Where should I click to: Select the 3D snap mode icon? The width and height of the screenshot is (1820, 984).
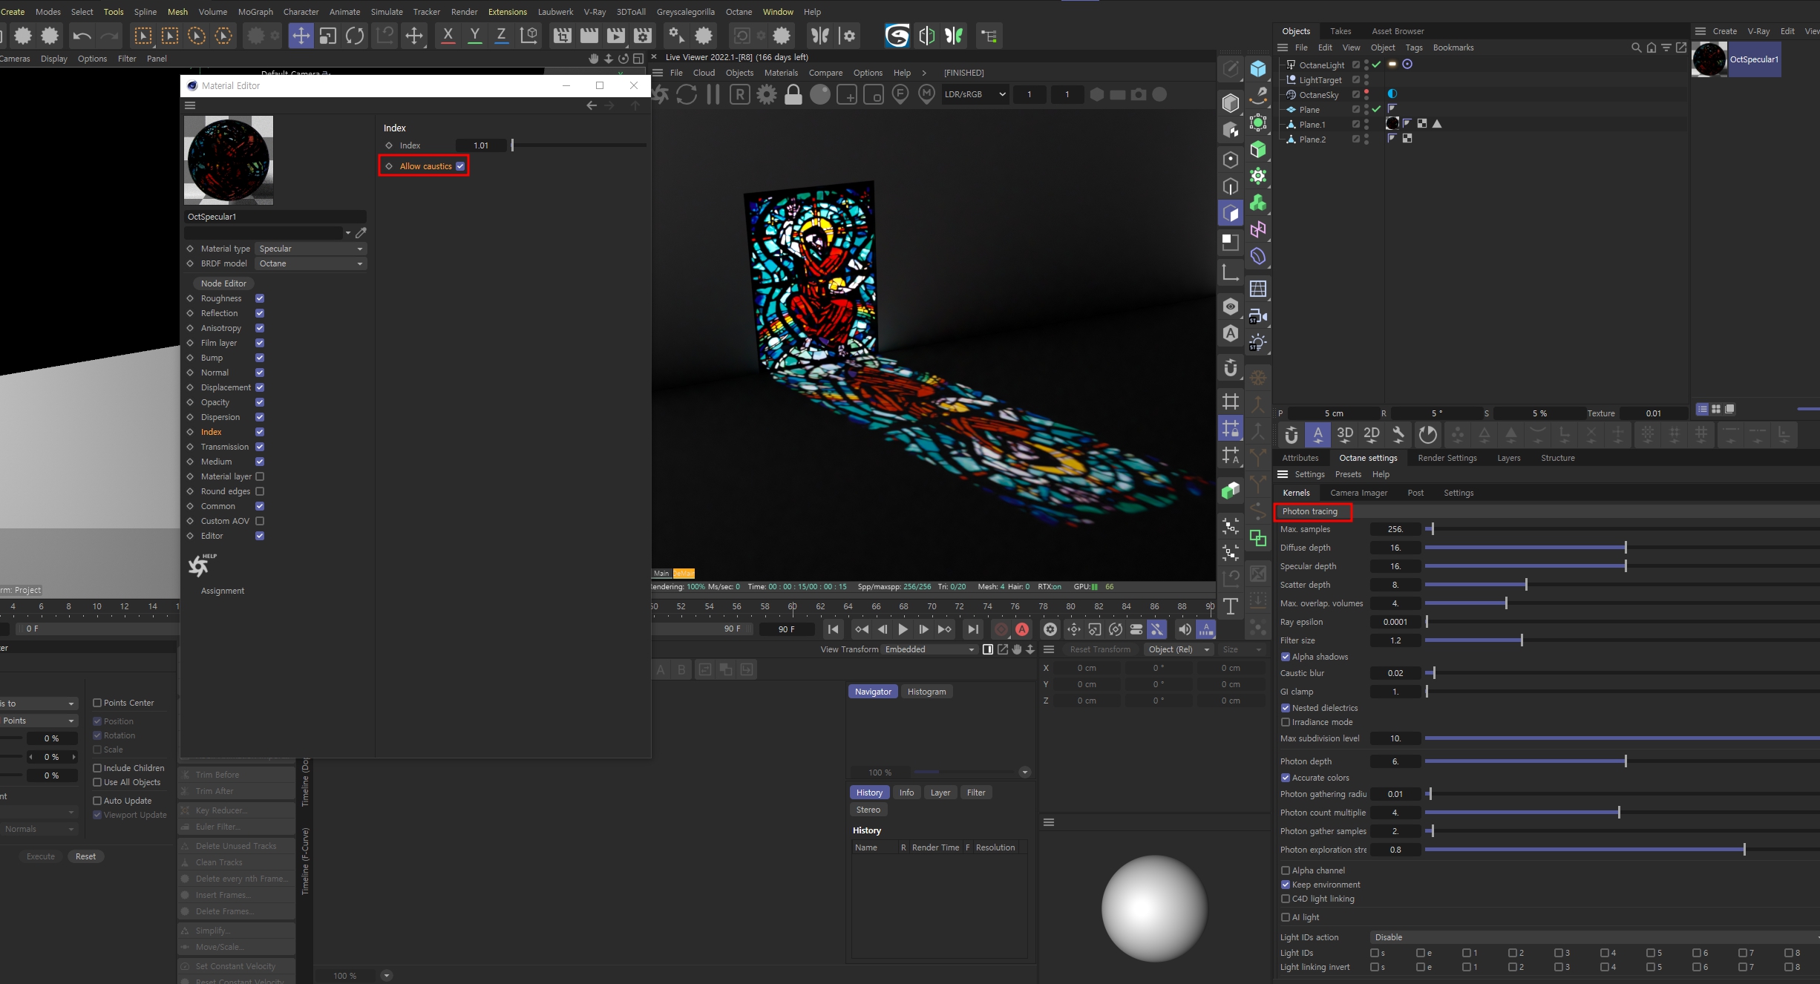pyautogui.click(x=1344, y=435)
